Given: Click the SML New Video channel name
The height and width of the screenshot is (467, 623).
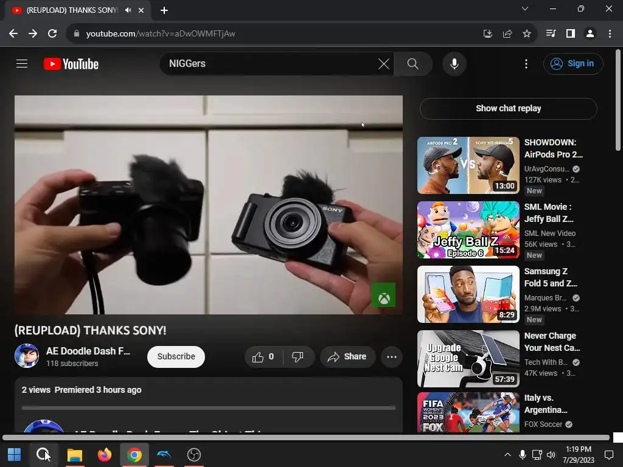Looking at the screenshot, I should 549,233.
